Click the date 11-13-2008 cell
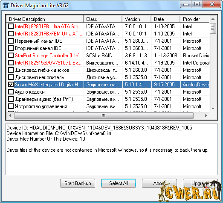 tap(165, 56)
